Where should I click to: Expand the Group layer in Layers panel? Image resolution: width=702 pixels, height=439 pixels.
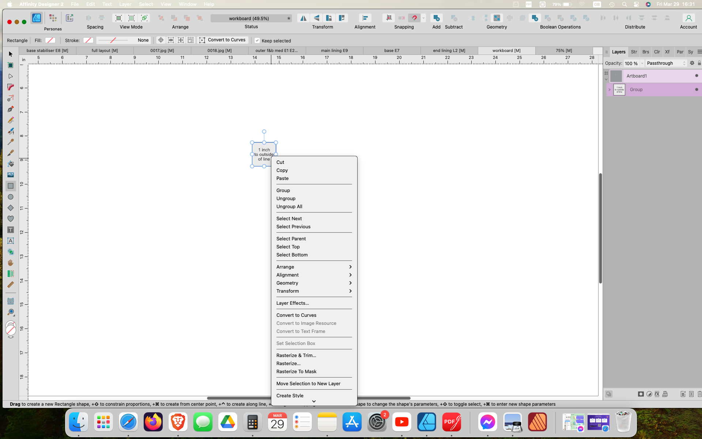pos(609,89)
